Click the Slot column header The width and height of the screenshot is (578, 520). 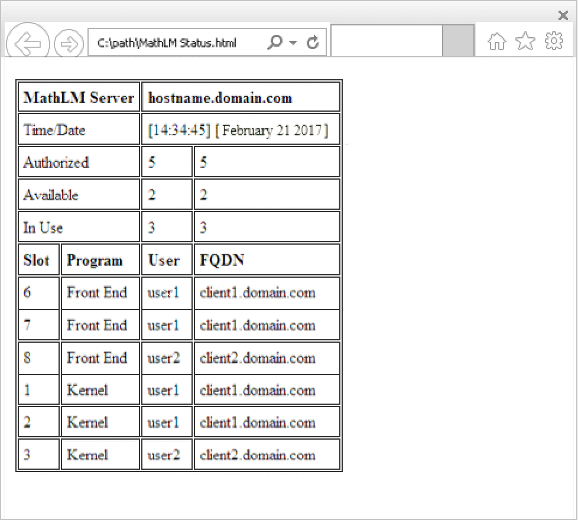click(38, 261)
